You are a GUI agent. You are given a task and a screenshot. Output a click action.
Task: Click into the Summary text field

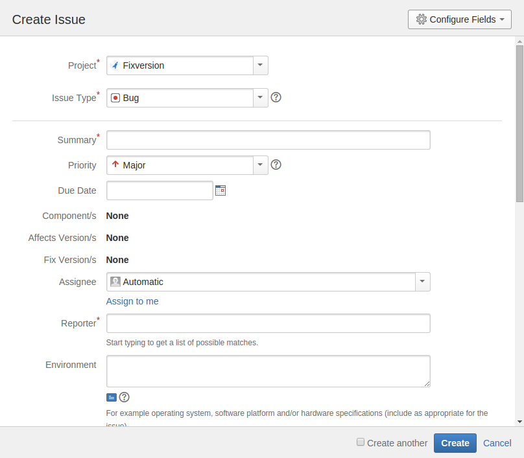[268, 140]
